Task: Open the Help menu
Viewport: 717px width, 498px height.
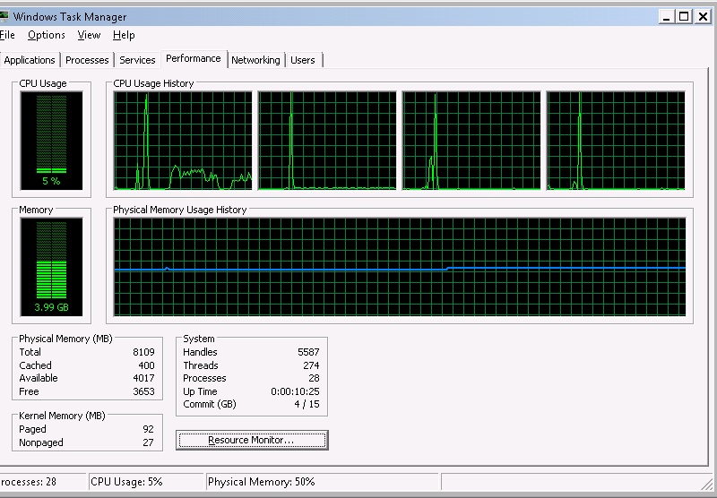Action: point(124,35)
